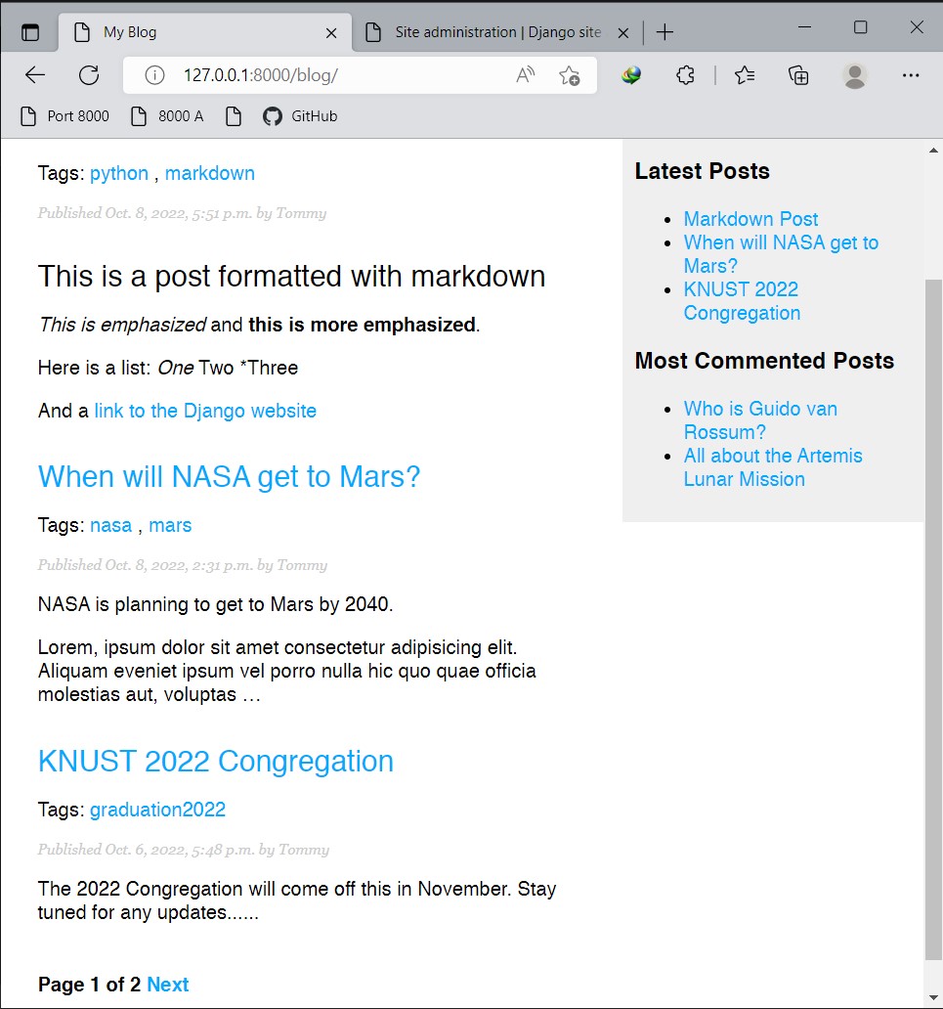Click heading 'This is a post formatted with markdown'
Image resolution: width=943 pixels, height=1009 pixels.
click(291, 277)
